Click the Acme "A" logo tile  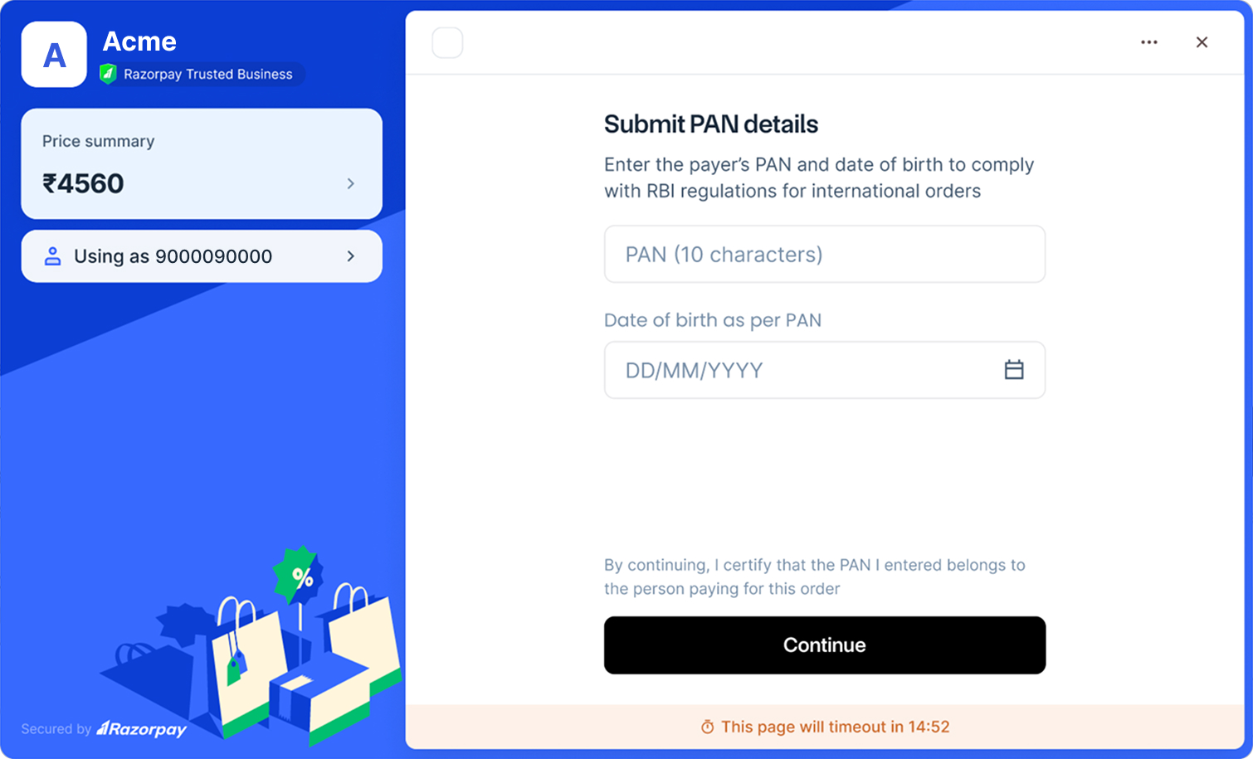coord(54,55)
